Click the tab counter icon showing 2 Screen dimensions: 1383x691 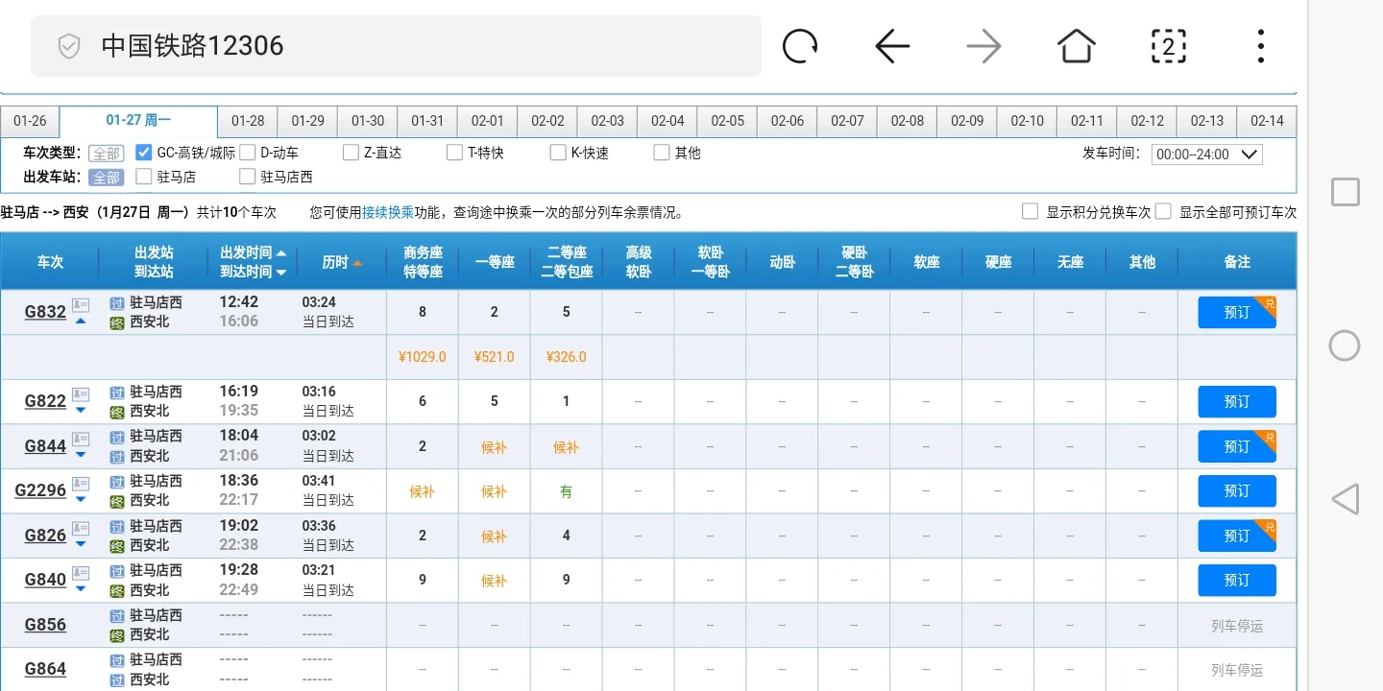1168,45
